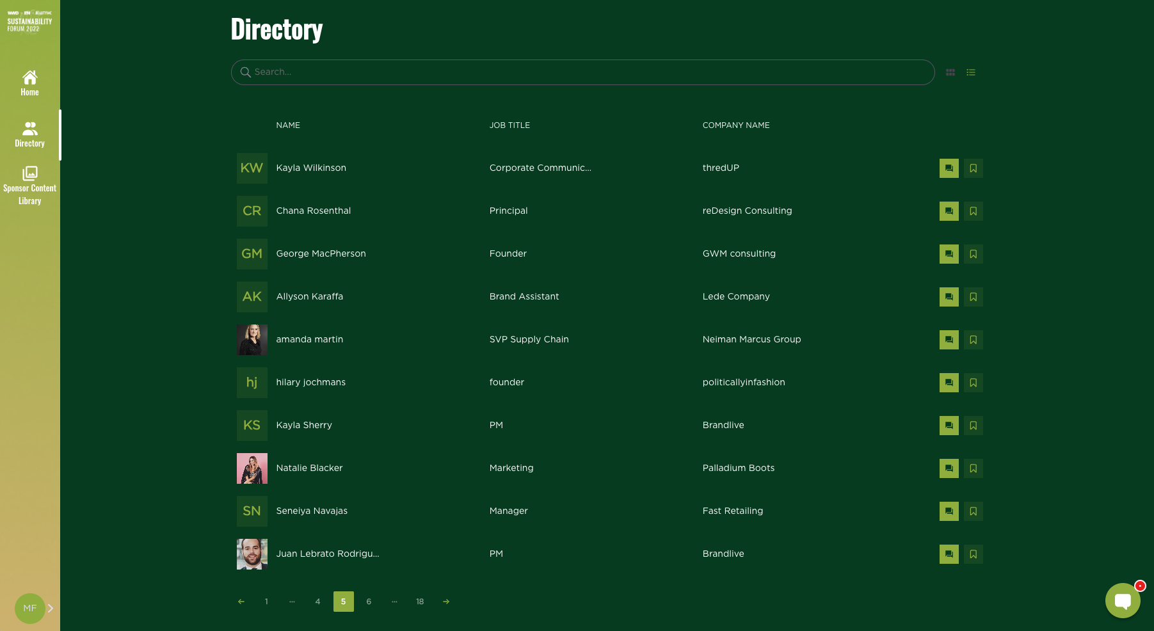The width and height of the screenshot is (1154, 631).
Task: Focus the directory search field
Action: pos(582,72)
